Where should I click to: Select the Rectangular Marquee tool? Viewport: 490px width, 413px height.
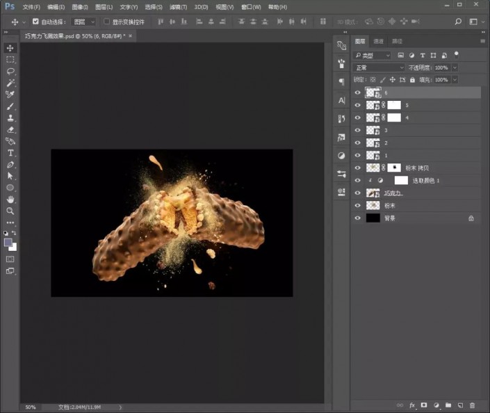coord(10,59)
